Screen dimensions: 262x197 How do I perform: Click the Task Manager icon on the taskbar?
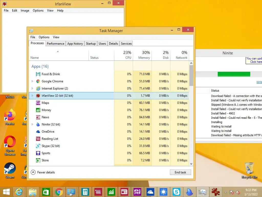tap(203, 192)
